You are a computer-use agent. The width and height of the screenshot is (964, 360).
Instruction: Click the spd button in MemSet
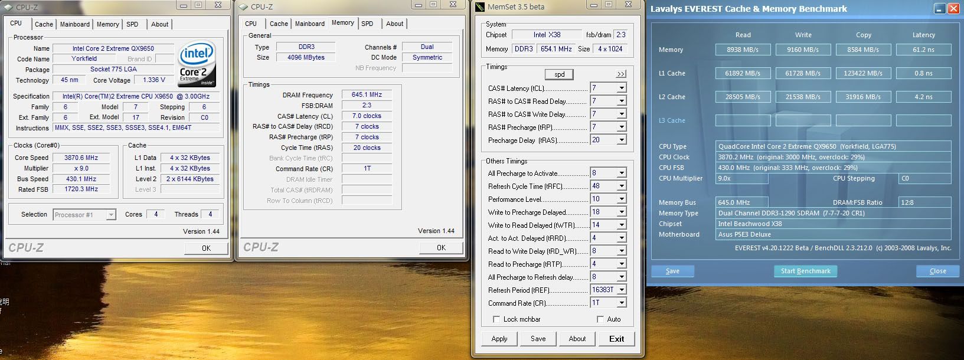point(560,74)
